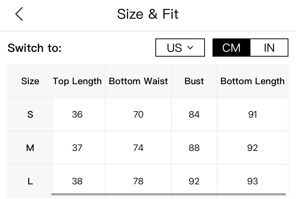Click the Top Length column header
Image resolution: width=296 pixels, height=199 pixels.
click(77, 81)
